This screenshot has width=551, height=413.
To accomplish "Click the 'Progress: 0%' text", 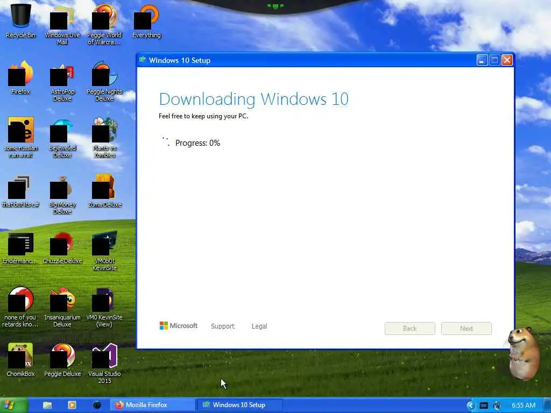I will pos(197,143).
